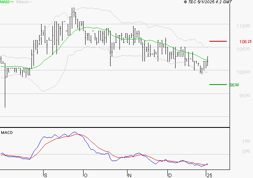Click the red resistance level line
Image resolution: width=253 pixels, height=178 pixels.
pos(218,41)
